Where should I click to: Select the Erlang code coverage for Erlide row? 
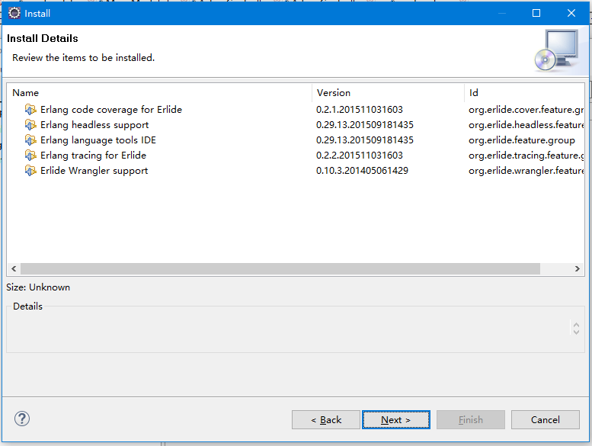coord(296,110)
